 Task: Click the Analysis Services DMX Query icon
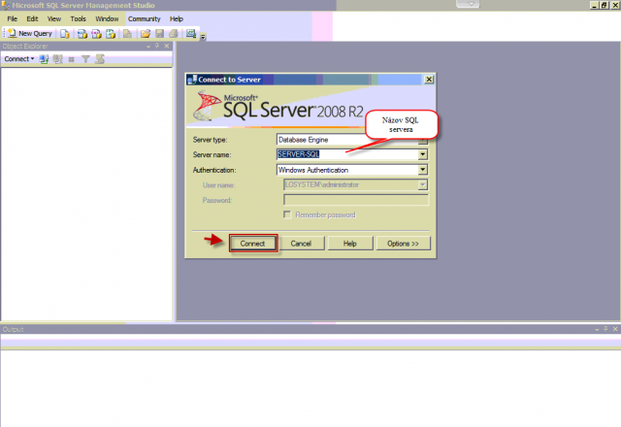coord(97,34)
